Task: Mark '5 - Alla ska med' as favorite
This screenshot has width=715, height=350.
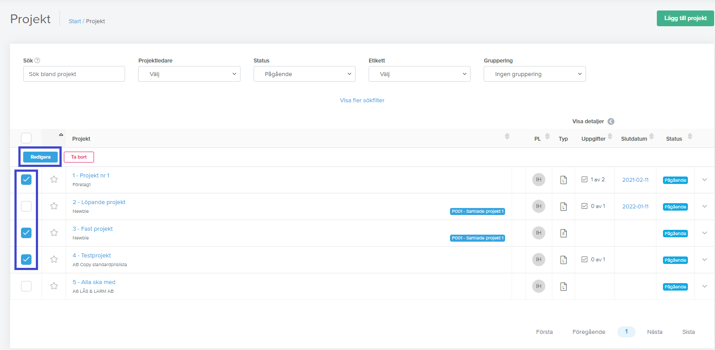Action: (x=54, y=286)
